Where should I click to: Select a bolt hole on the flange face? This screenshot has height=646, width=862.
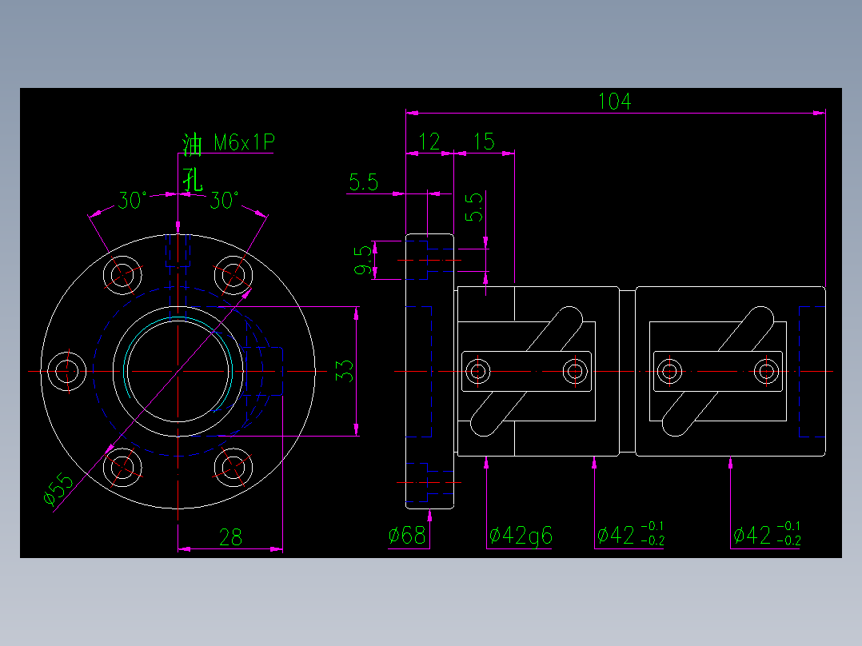pyautogui.click(x=124, y=274)
